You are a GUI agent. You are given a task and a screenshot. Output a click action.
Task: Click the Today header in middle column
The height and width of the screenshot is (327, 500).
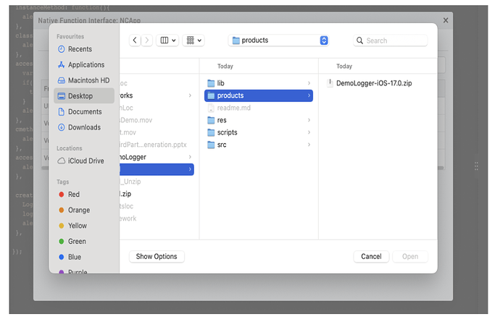pyautogui.click(x=225, y=67)
